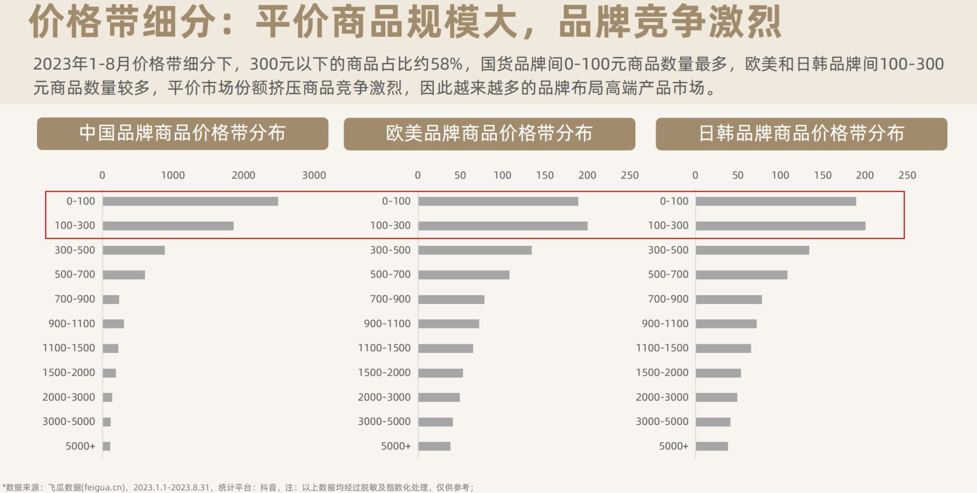Select Japan-Korea chart 5000+ bar

[712, 446]
